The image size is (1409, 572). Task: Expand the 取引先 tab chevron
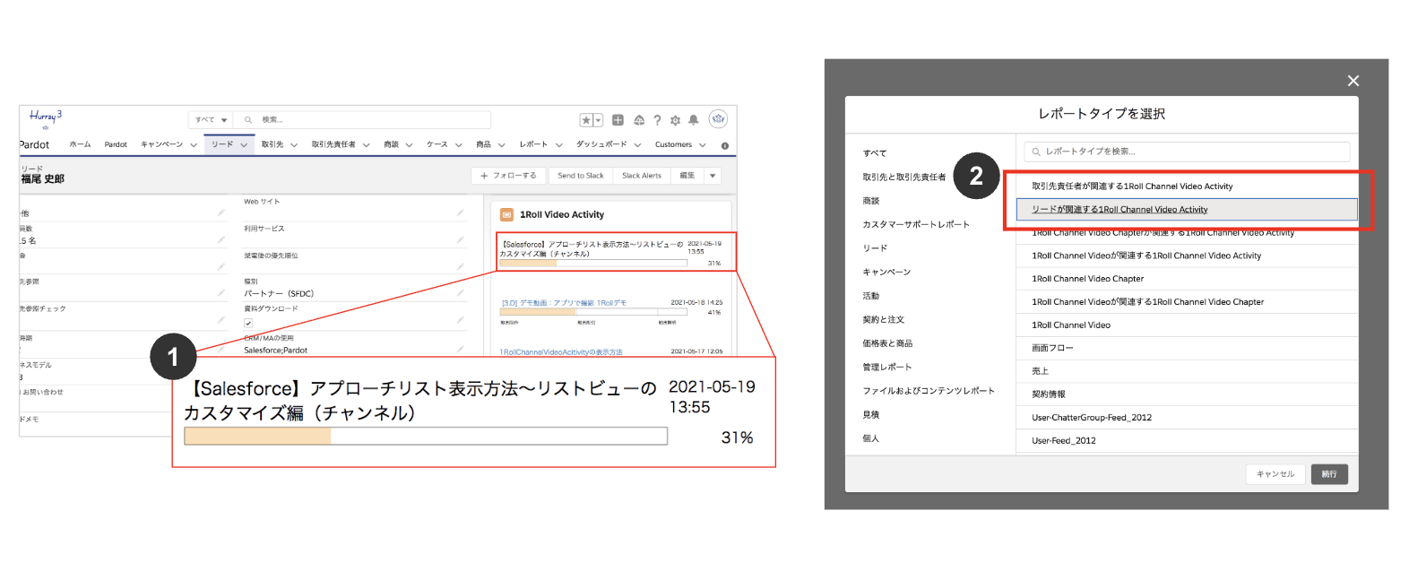point(294,145)
